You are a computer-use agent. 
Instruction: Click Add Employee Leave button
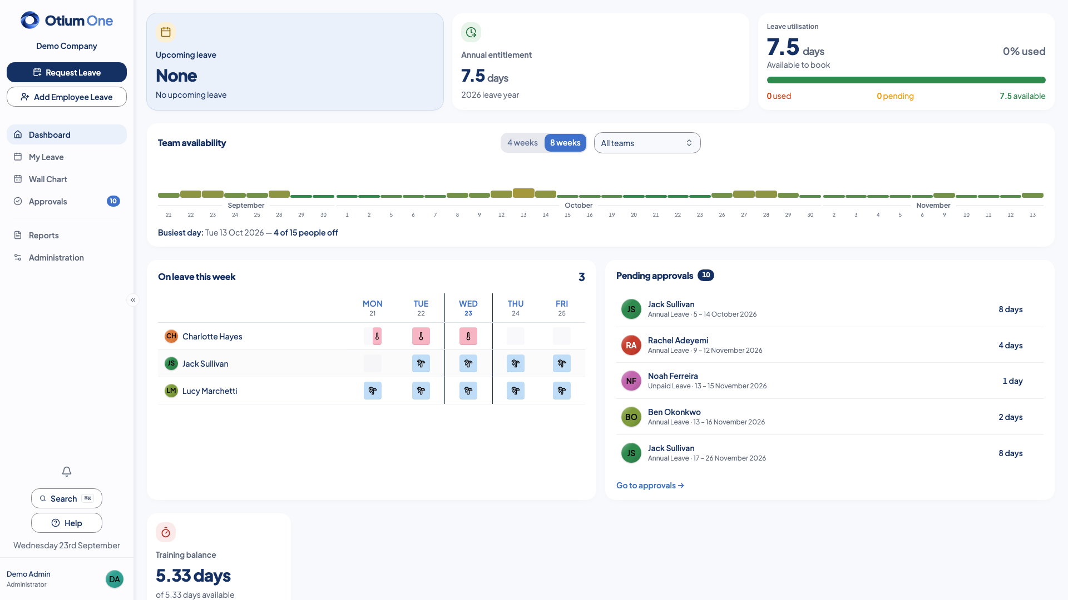point(67,97)
